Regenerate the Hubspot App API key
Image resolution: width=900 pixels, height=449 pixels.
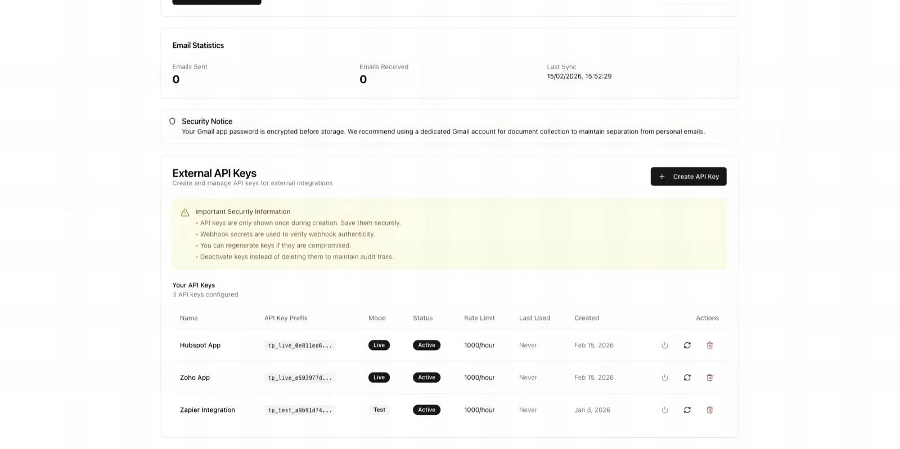(x=687, y=345)
